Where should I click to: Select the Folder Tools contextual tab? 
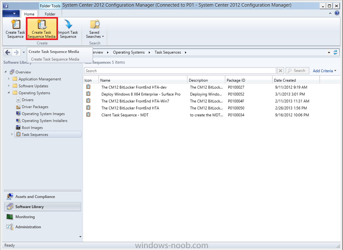(x=50, y=6)
